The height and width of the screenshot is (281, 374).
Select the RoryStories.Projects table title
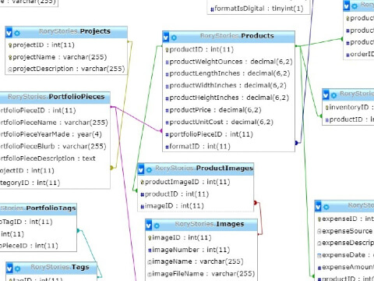[x=75, y=31]
